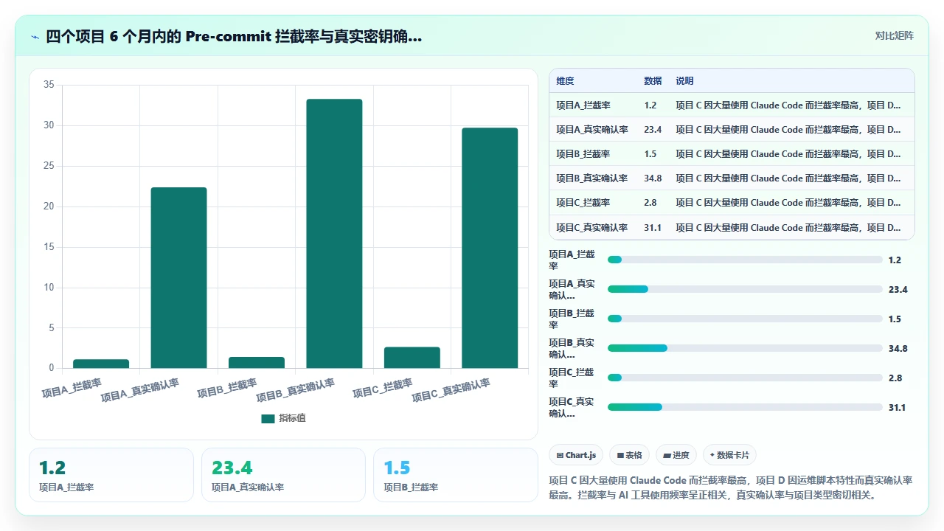
Task: Open the 1.5 项目B_拦截率 data card
Action: click(456, 475)
